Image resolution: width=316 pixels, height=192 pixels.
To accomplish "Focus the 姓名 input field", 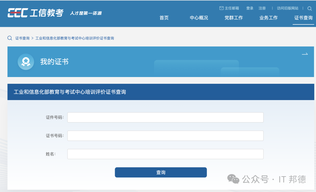I will (165, 154).
